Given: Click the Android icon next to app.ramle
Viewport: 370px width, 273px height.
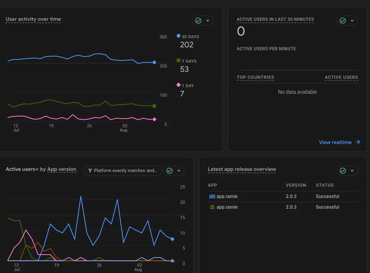Looking at the screenshot, I should 212,207.
